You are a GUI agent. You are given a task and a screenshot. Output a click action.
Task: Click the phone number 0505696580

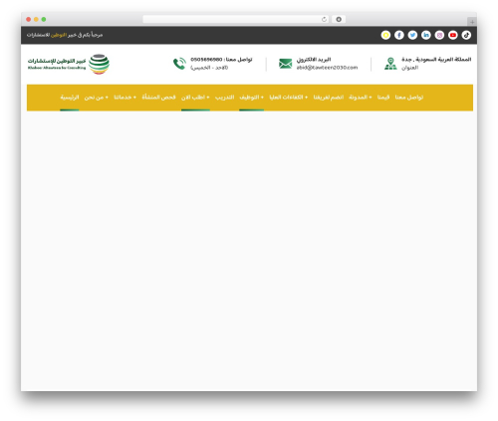point(206,60)
